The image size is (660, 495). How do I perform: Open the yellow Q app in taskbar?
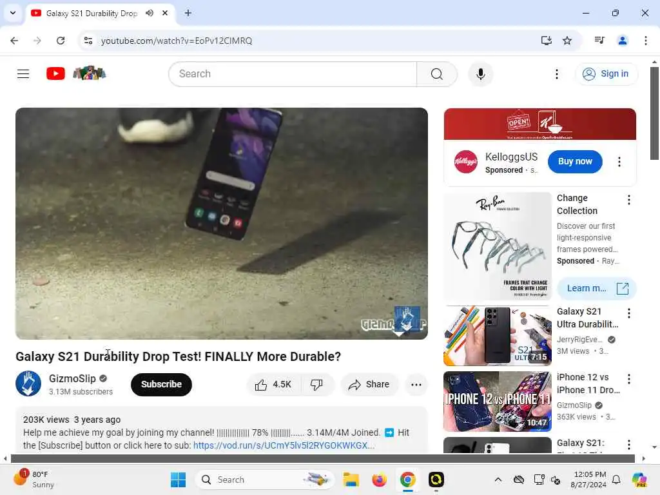(436, 480)
